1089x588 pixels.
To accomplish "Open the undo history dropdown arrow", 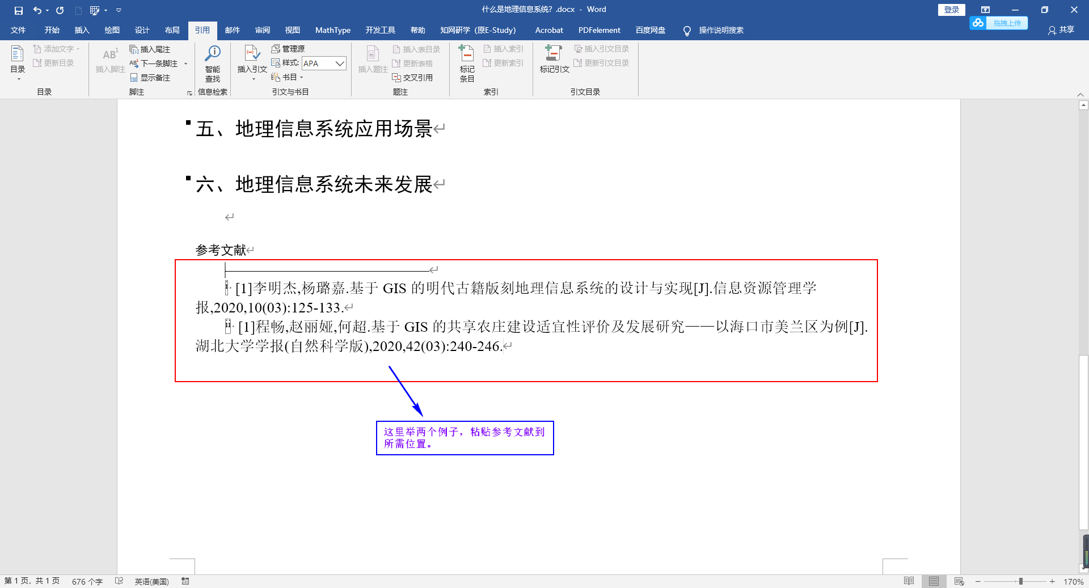I will 47,10.
